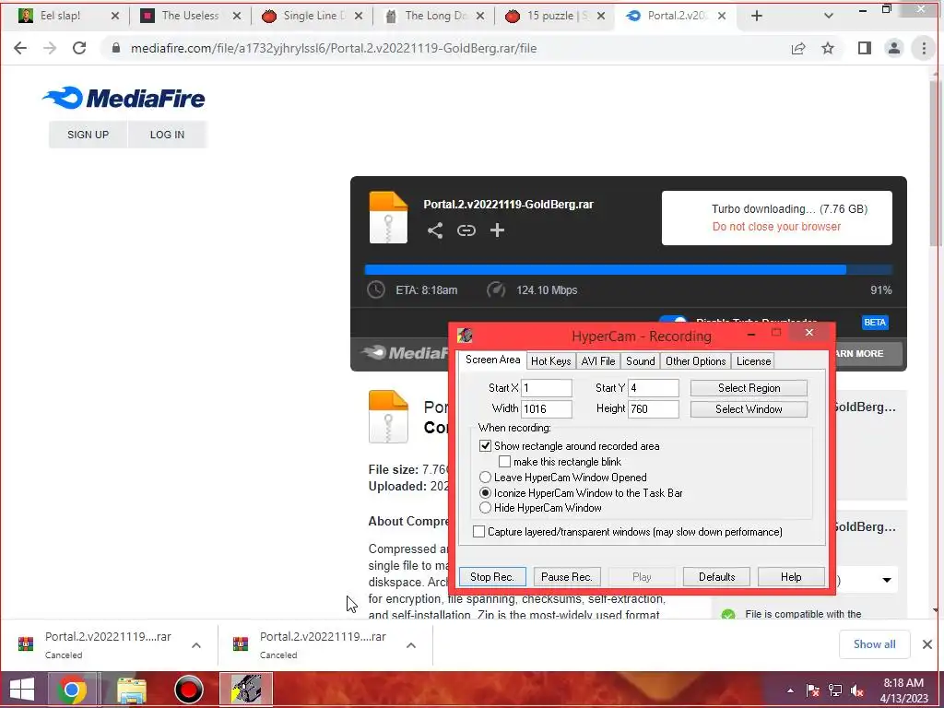Image resolution: width=944 pixels, height=708 pixels.
Task: Copy link icon for Portal.2 file
Action: [466, 230]
